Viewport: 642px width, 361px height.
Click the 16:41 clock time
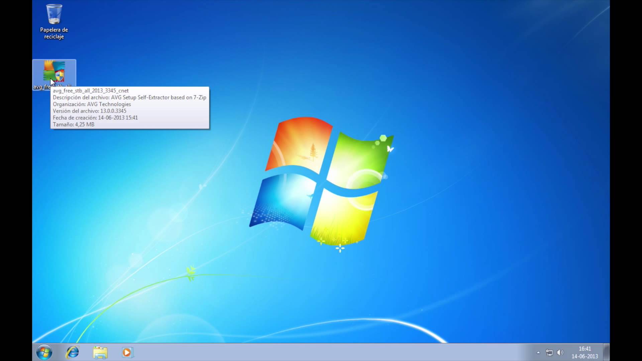pos(585,349)
